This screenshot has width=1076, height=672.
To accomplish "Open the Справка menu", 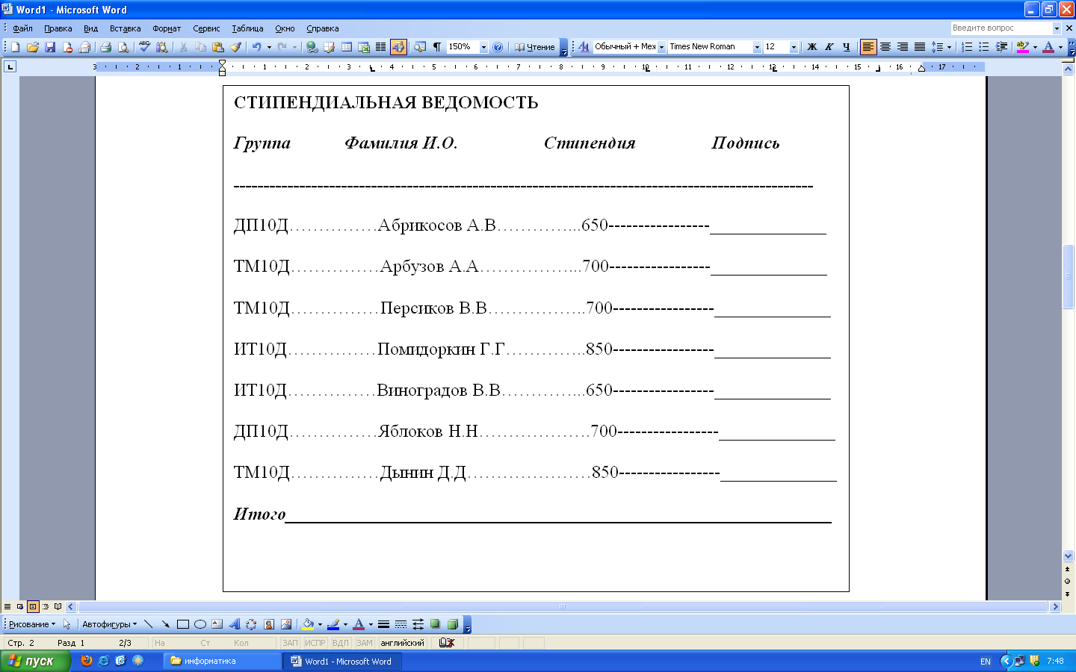I will (323, 28).
